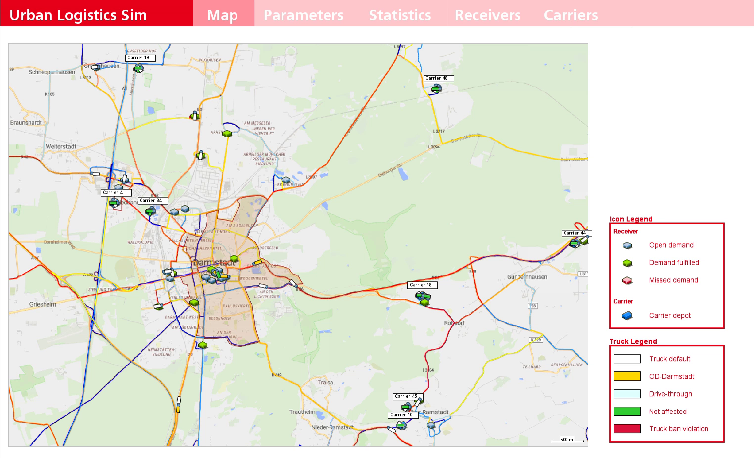Select fulfilled receiver near Verlegerviertel

[194, 302]
